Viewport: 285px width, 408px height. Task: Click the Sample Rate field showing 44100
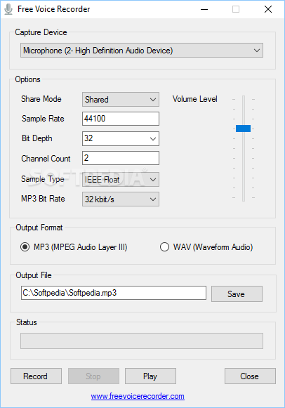click(121, 119)
